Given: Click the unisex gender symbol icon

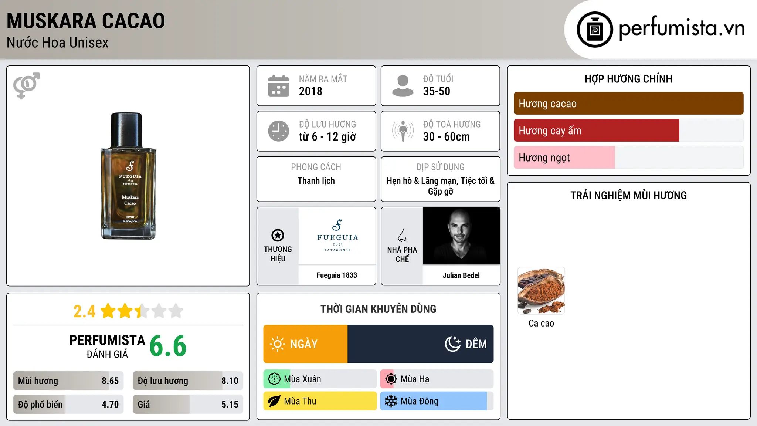Looking at the screenshot, I should (26, 85).
